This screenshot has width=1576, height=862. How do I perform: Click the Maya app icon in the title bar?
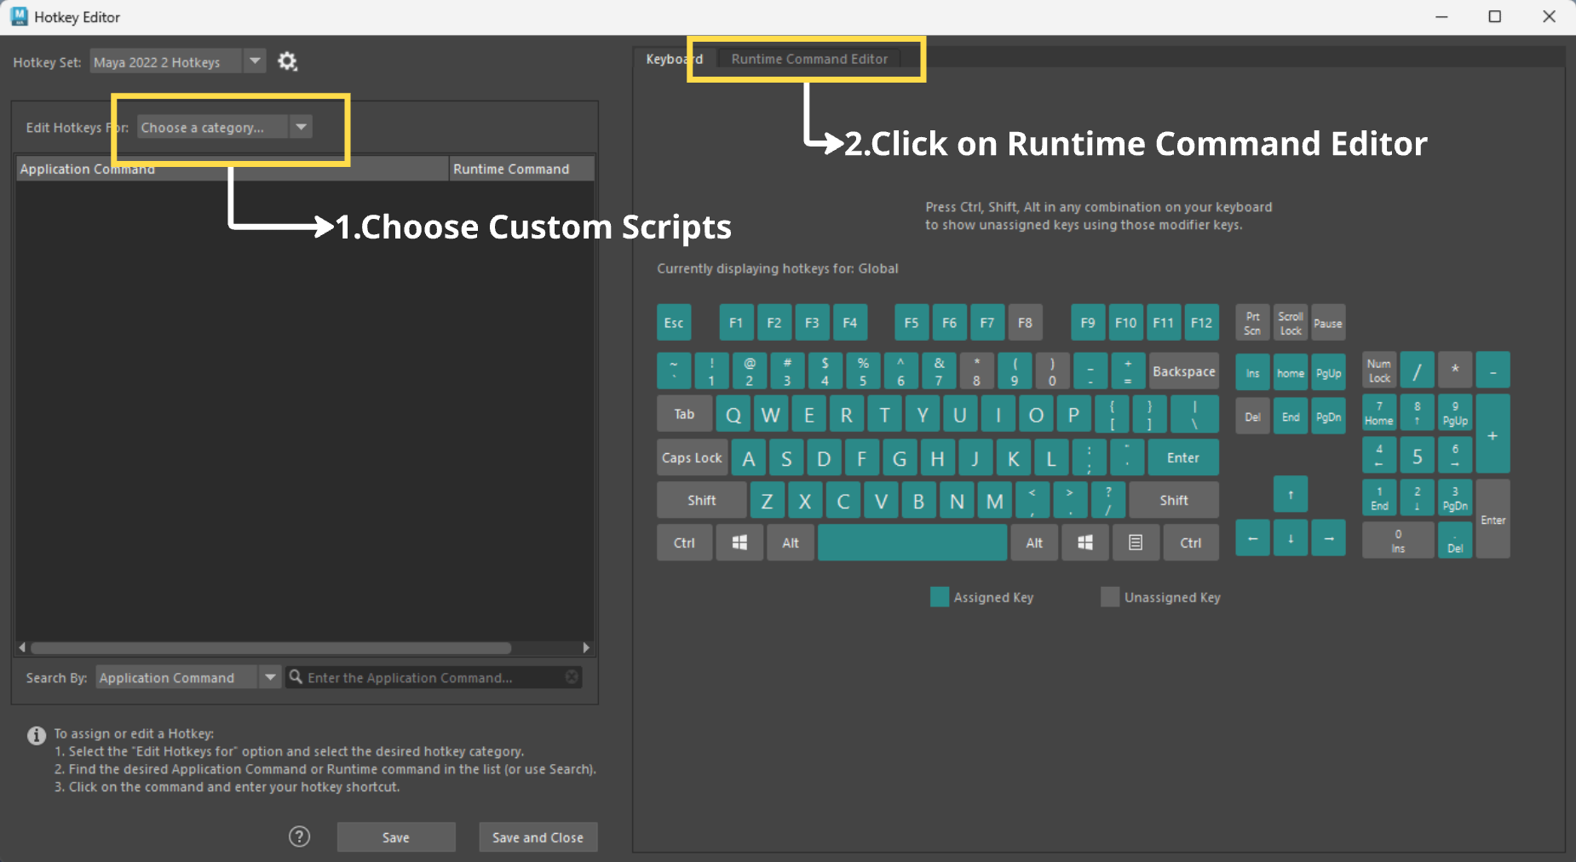[19, 16]
